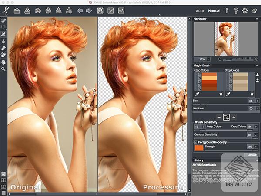Viewport: 261px width, 196px height.
Task: Collapse the Magic Brush panel arrow
Action: tap(257, 66)
